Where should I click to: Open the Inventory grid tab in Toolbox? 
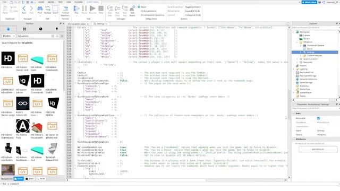(x=24, y=29)
